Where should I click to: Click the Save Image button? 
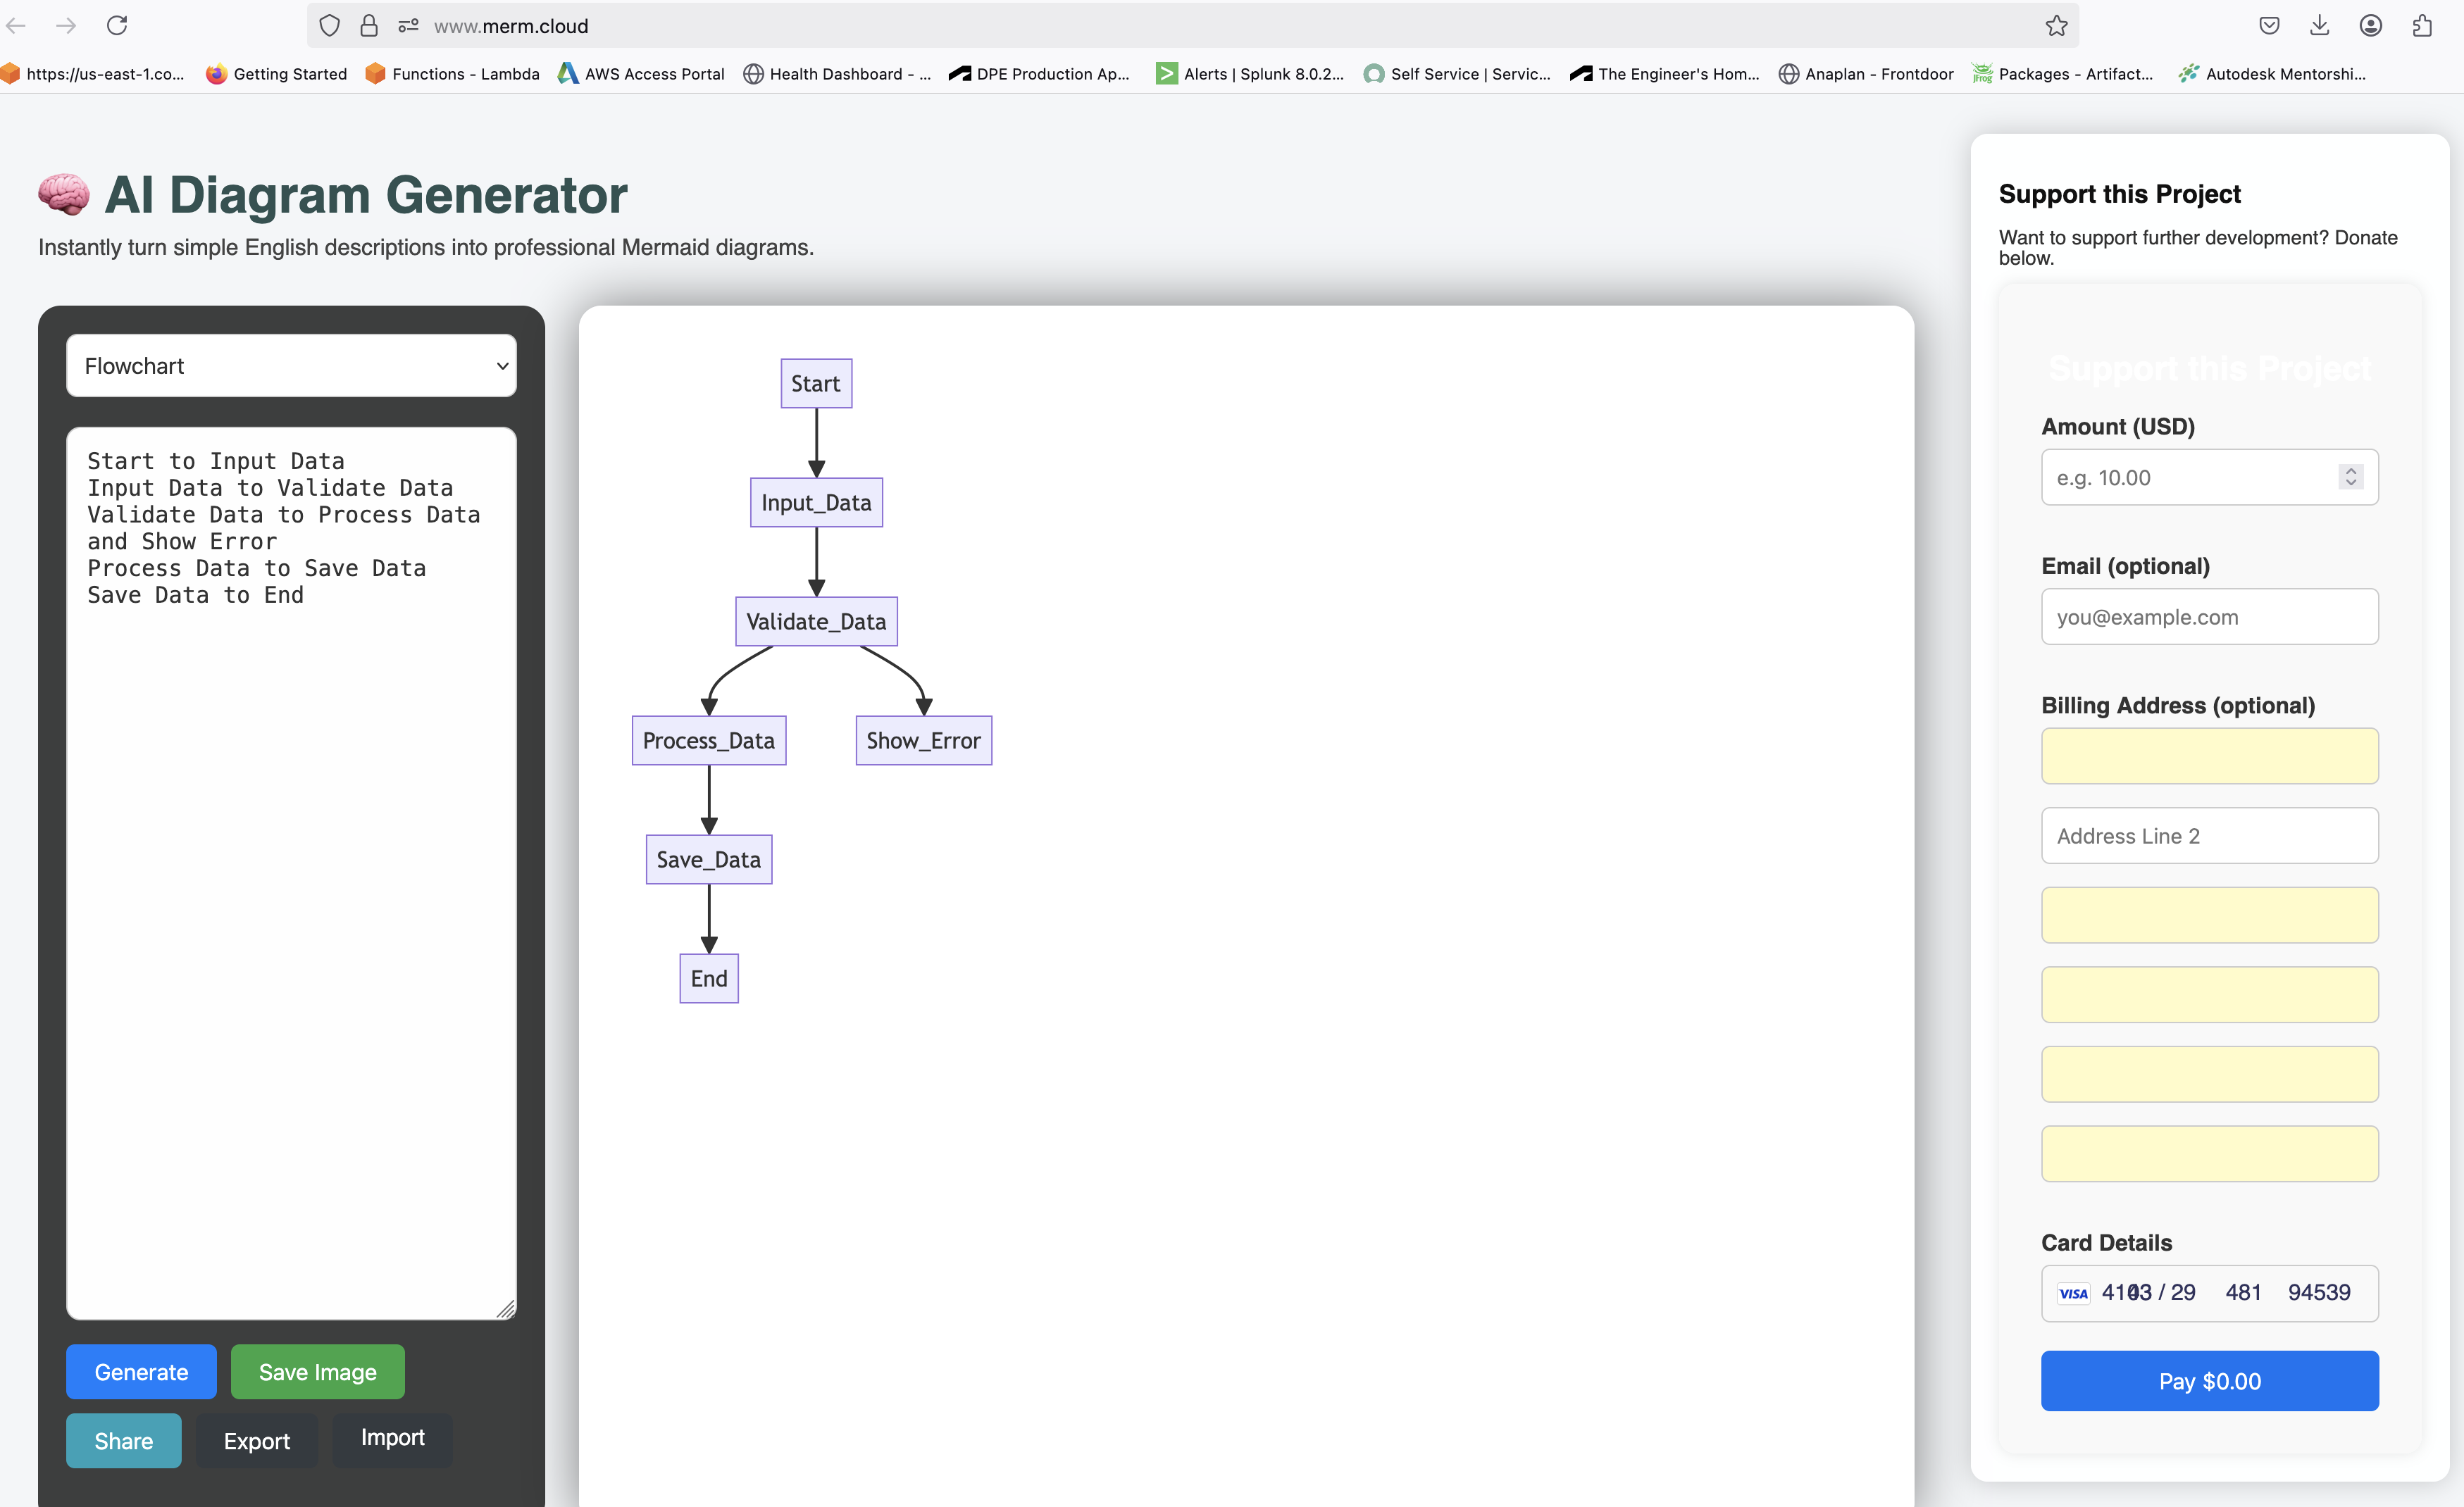point(318,1372)
